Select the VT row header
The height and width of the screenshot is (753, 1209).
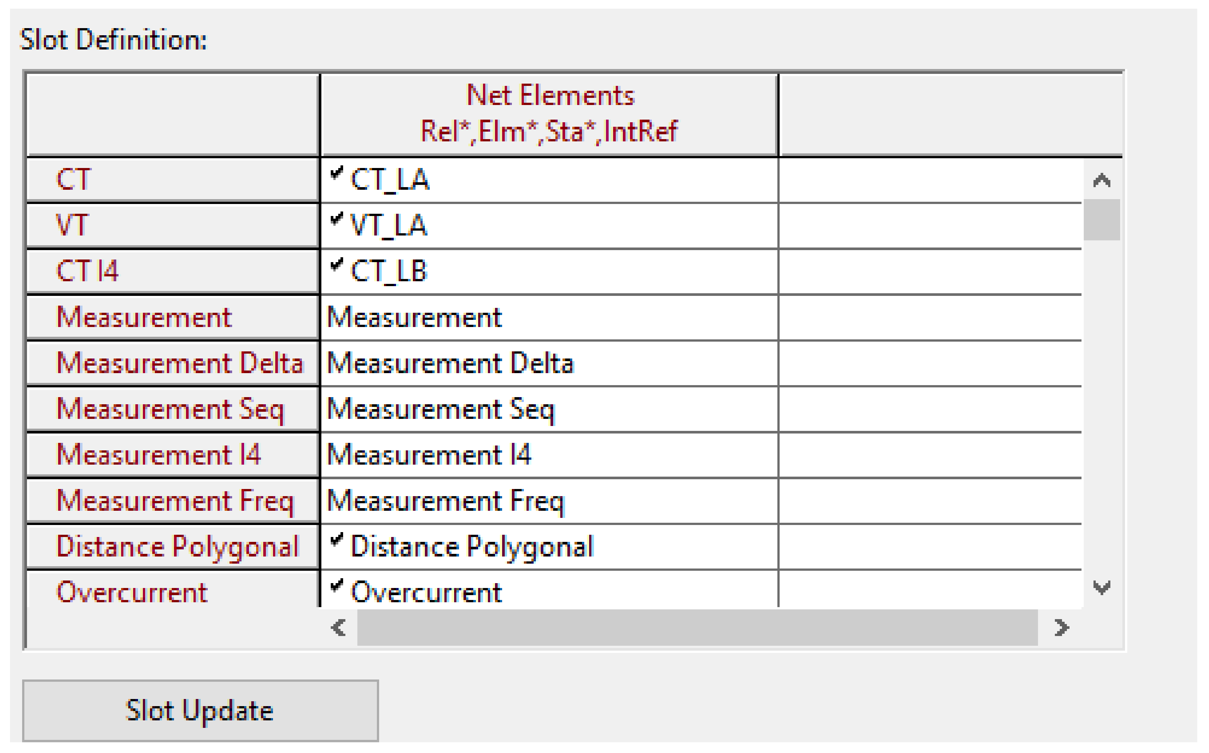pos(172,225)
